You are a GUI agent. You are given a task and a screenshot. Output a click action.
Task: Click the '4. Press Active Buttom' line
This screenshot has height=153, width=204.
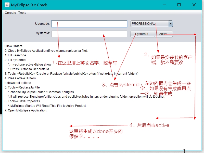pos(20,78)
